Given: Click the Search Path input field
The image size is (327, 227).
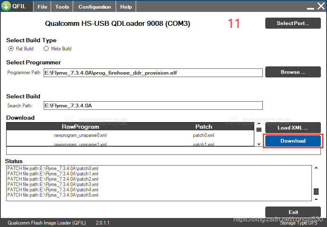Looking at the screenshot, I should point(153,106).
